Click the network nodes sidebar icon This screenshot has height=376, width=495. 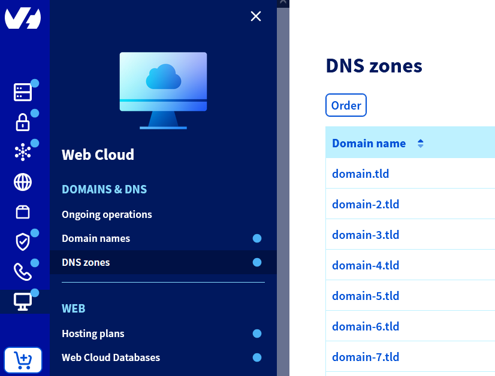click(x=22, y=152)
